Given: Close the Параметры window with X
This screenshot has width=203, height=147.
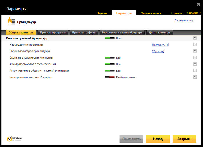Looking at the screenshot, I should pyautogui.click(x=198, y=4).
